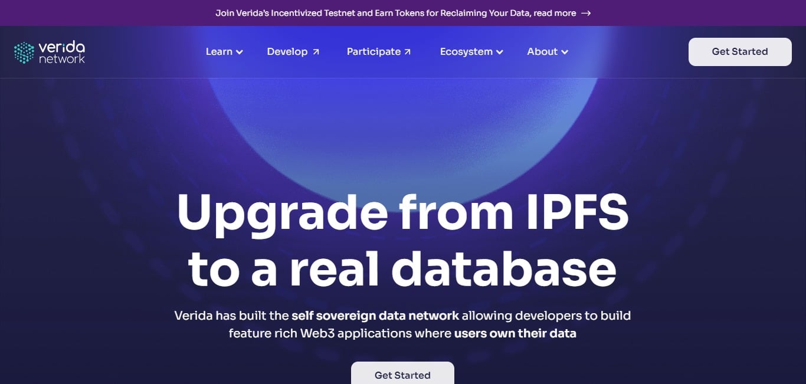Image resolution: width=806 pixels, height=384 pixels.
Task: Click the chevron icon beside About
Action: pyautogui.click(x=565, y=52)
